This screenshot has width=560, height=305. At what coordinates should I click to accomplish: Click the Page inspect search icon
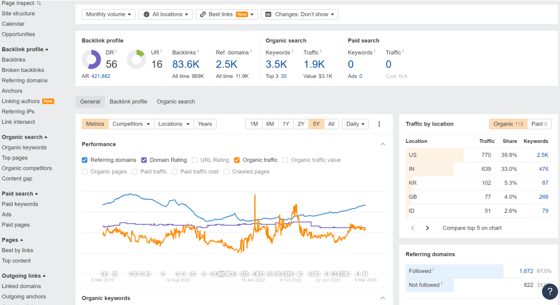pyautogui.click(x=39, y=3)
